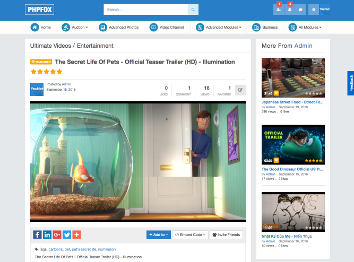Click the pet tag
This screenshot has height=262, width=354.
click(x=67, y=249)
